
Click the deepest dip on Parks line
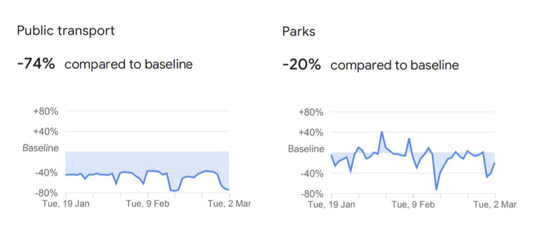[x=436, y=189]
